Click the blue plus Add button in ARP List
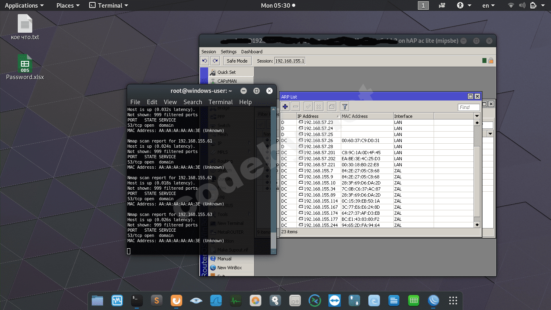The height and width of the screenshot is (310, 551). [x=285, y=107]
